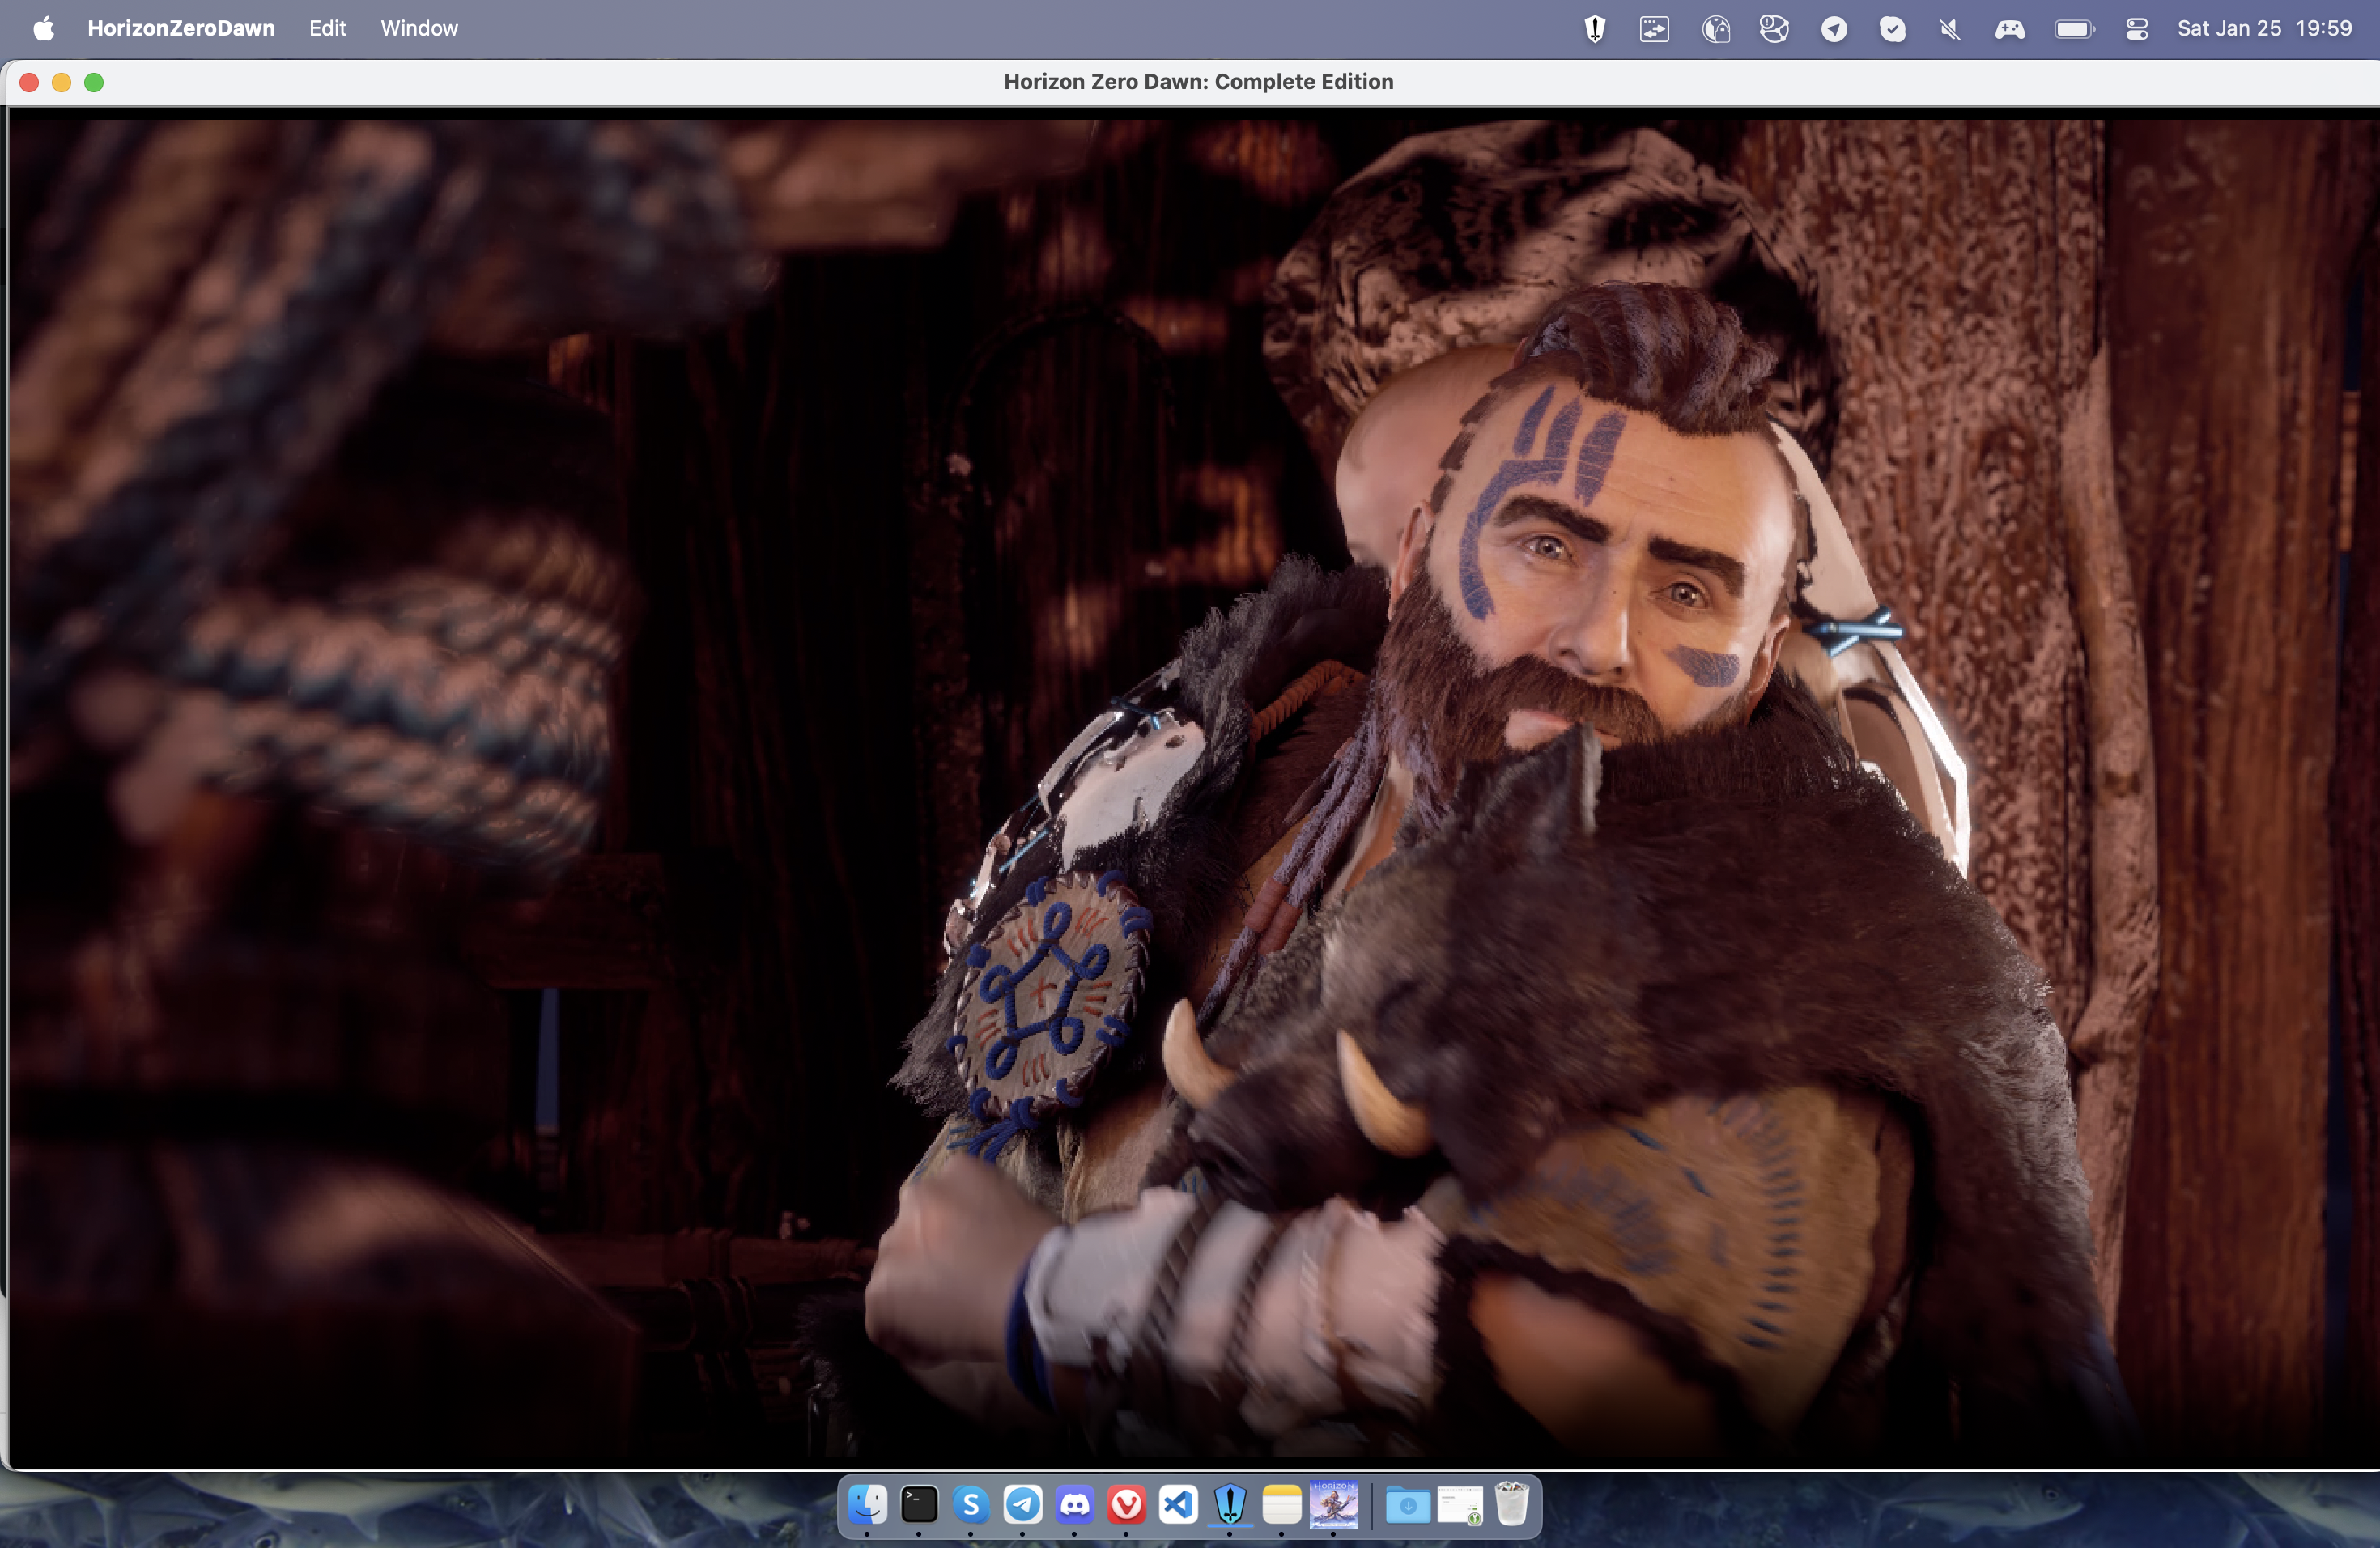The image size is (2380, 1548).
Task: Switch to Heroic Games Launcher in Dock
Action: (x=1230, y=1504)
